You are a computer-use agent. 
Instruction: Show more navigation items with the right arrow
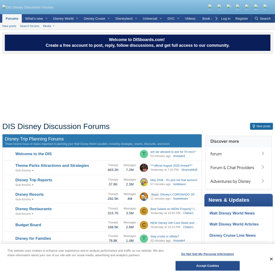click(x=216, y=18)
